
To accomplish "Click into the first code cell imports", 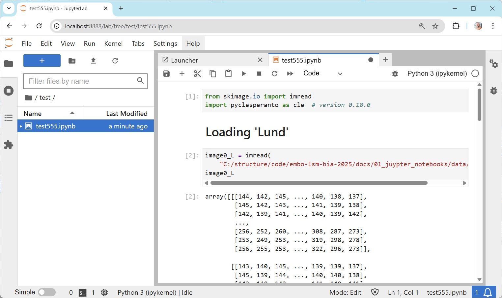I will [335, 101].
